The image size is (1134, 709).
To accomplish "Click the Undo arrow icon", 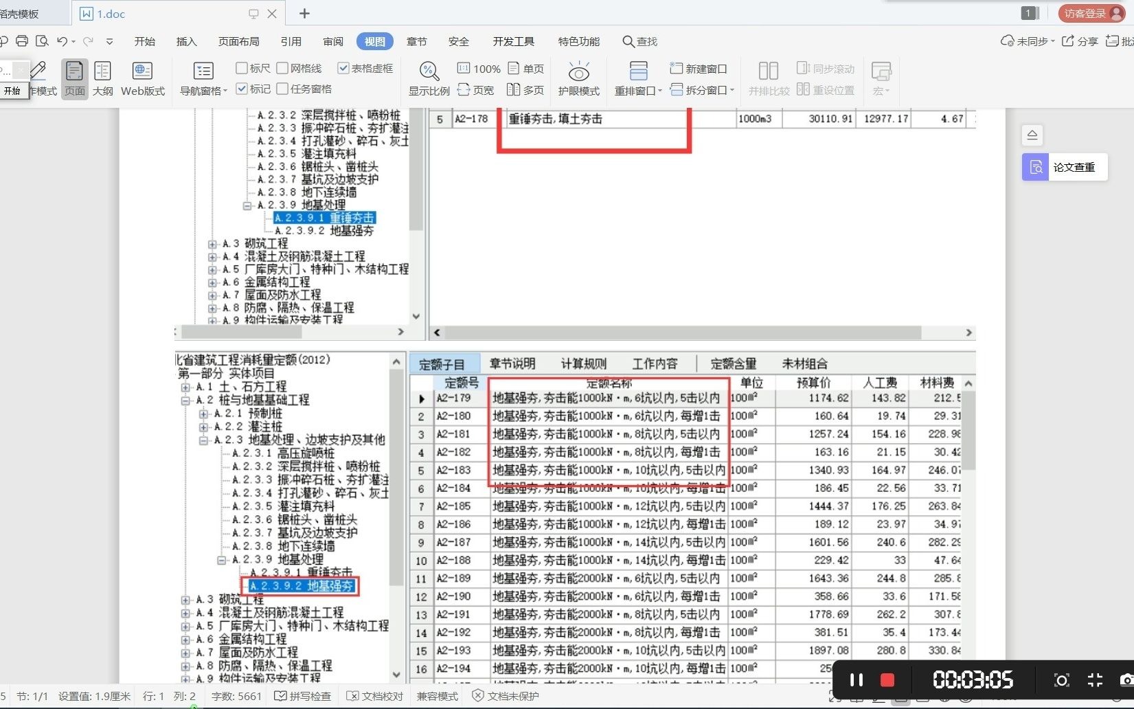I will (63, 41).
